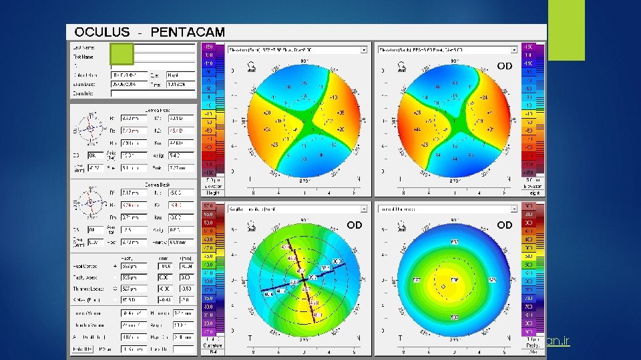The image size is (641, 360).
Task: Click the exam Time field
Action: click(x=181, y=85)
